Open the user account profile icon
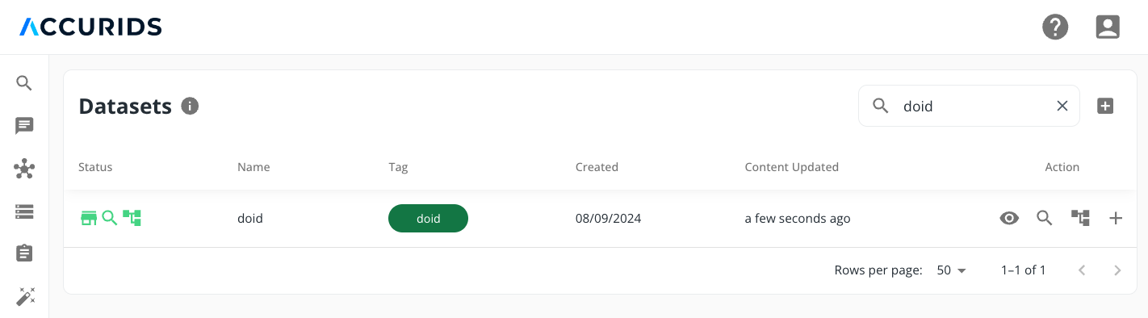 [1108, 27]
